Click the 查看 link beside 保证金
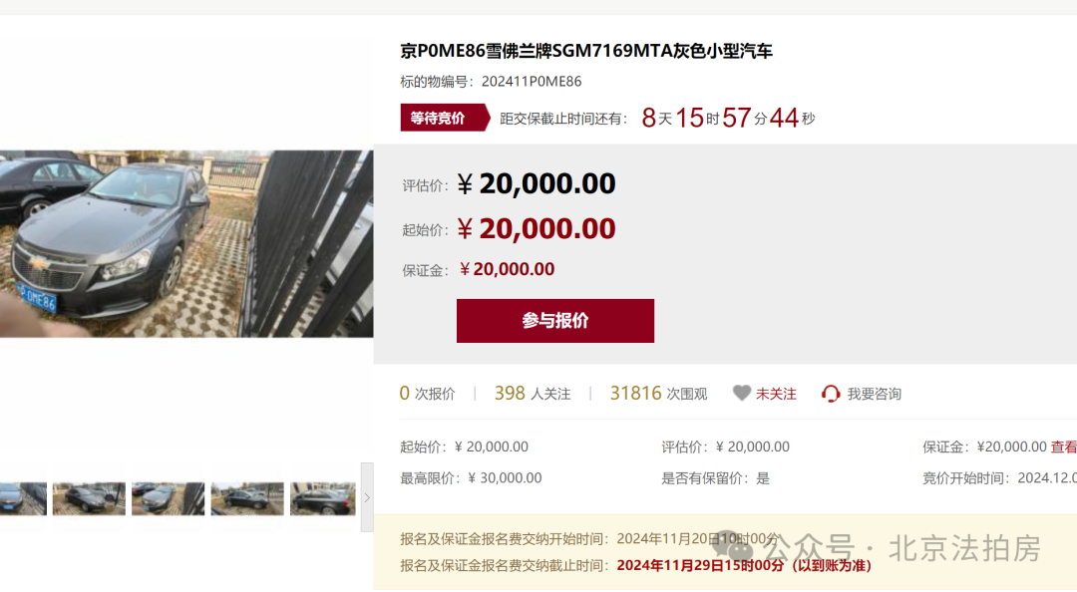This screenshot has width=1077, height=592. point(1064,447)
